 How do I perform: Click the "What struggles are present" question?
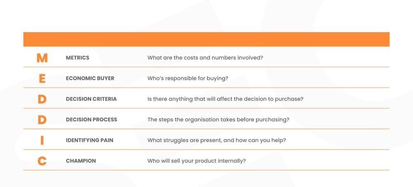click(x=217, y=140)
